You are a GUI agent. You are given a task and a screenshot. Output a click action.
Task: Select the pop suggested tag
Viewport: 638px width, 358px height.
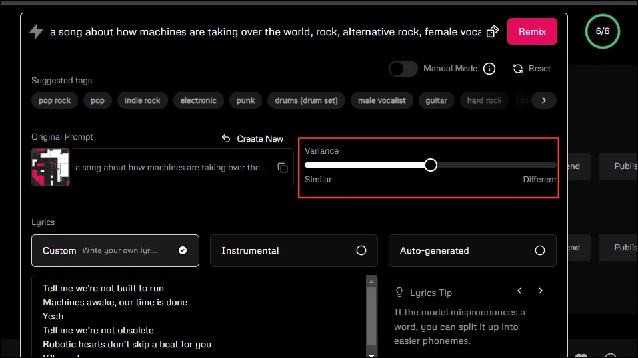tap(97, 100)
